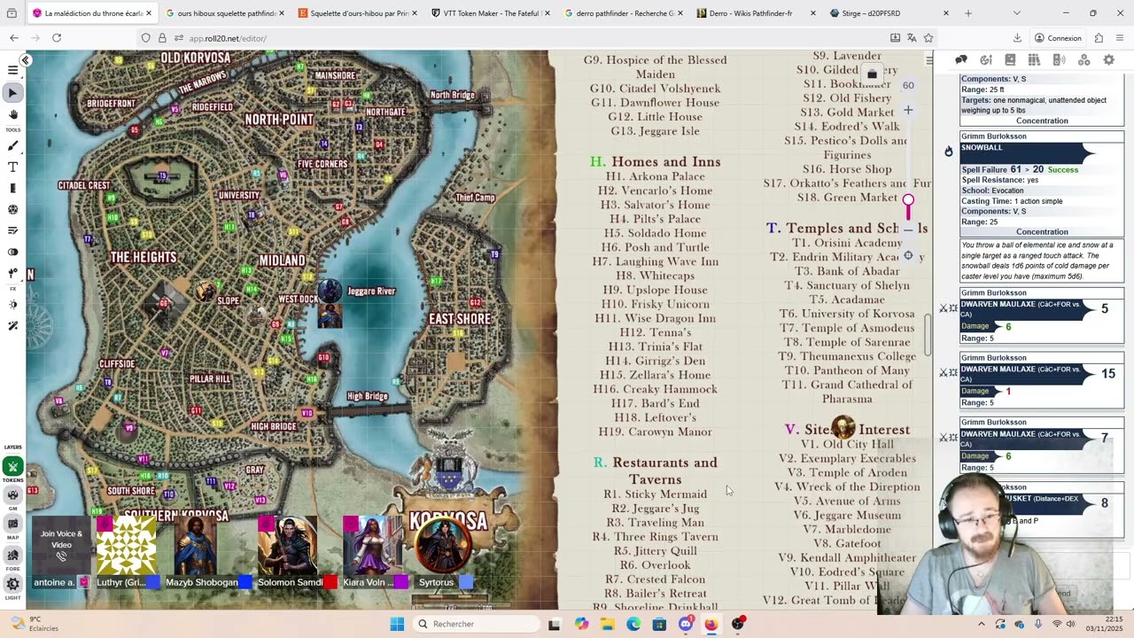This screenshot has width=1134, height=638.
Task: Bookmark this page with star icon
Action: pos(928,38)
